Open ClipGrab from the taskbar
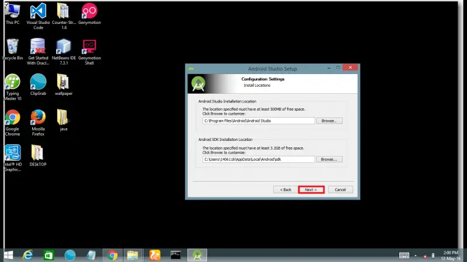The image size is (467, 262). coord(70,255)
